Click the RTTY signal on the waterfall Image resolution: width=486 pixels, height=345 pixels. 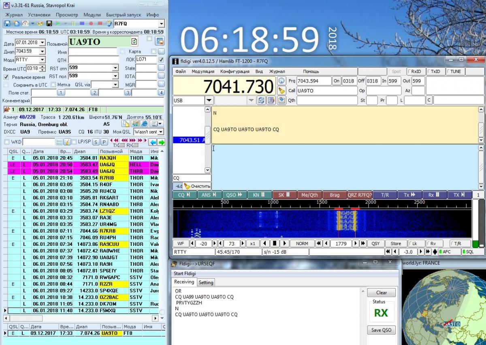(x=346, y=220)
